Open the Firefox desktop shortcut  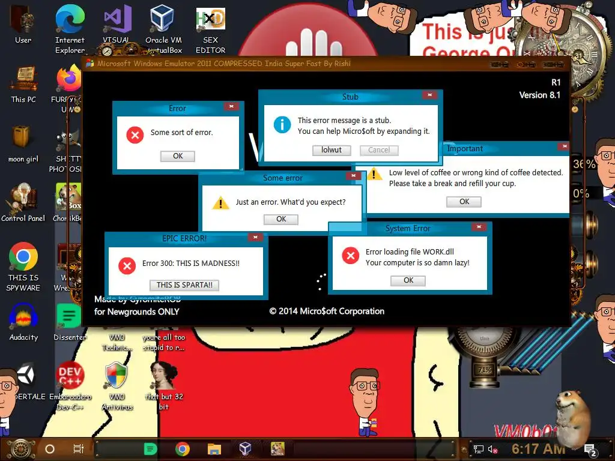68,79
